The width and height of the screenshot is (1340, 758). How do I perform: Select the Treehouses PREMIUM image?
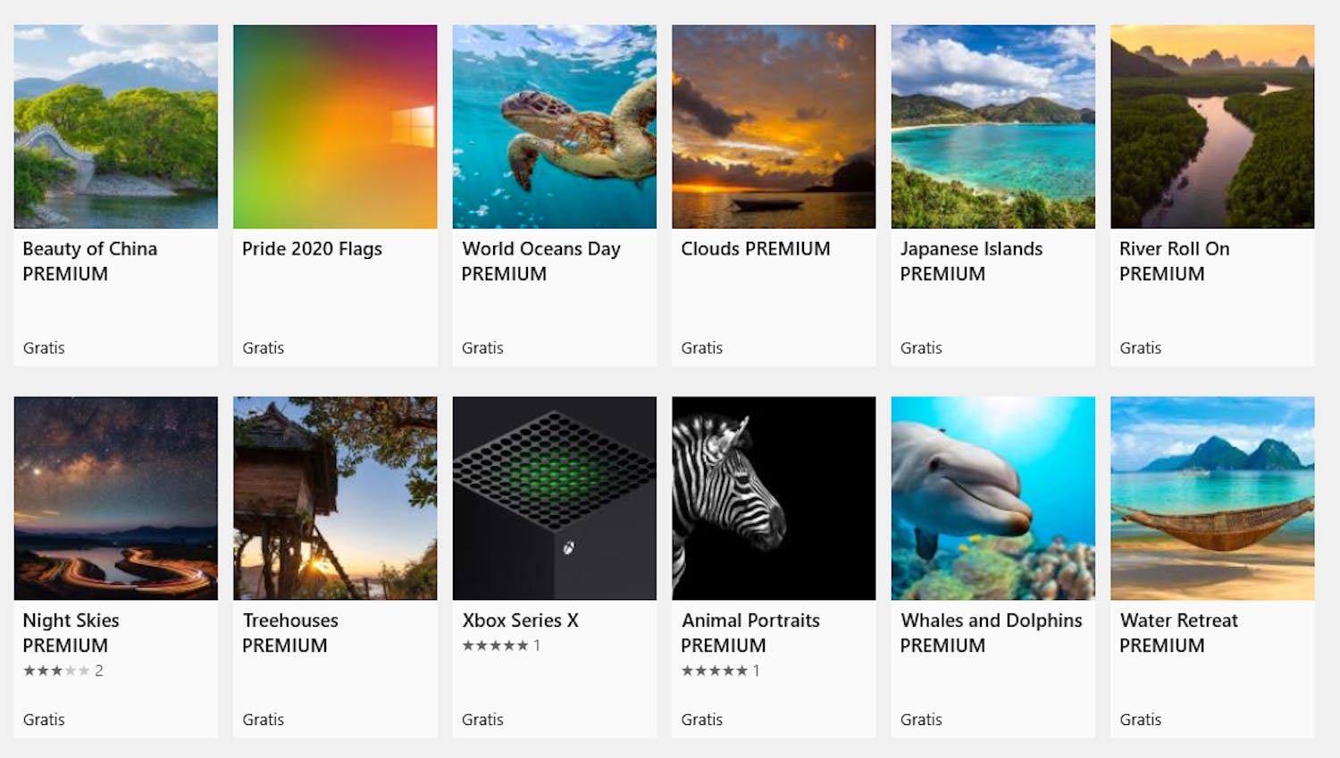[334, 497]
